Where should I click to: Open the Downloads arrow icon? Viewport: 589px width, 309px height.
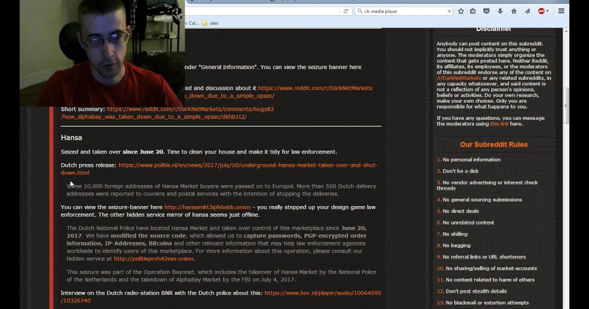point(500,11)
